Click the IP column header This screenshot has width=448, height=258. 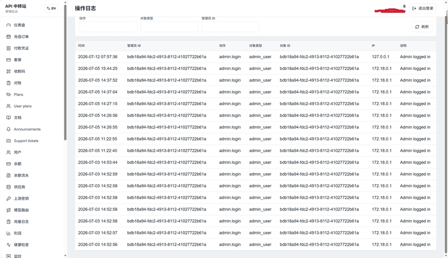[x=373, y=46]
